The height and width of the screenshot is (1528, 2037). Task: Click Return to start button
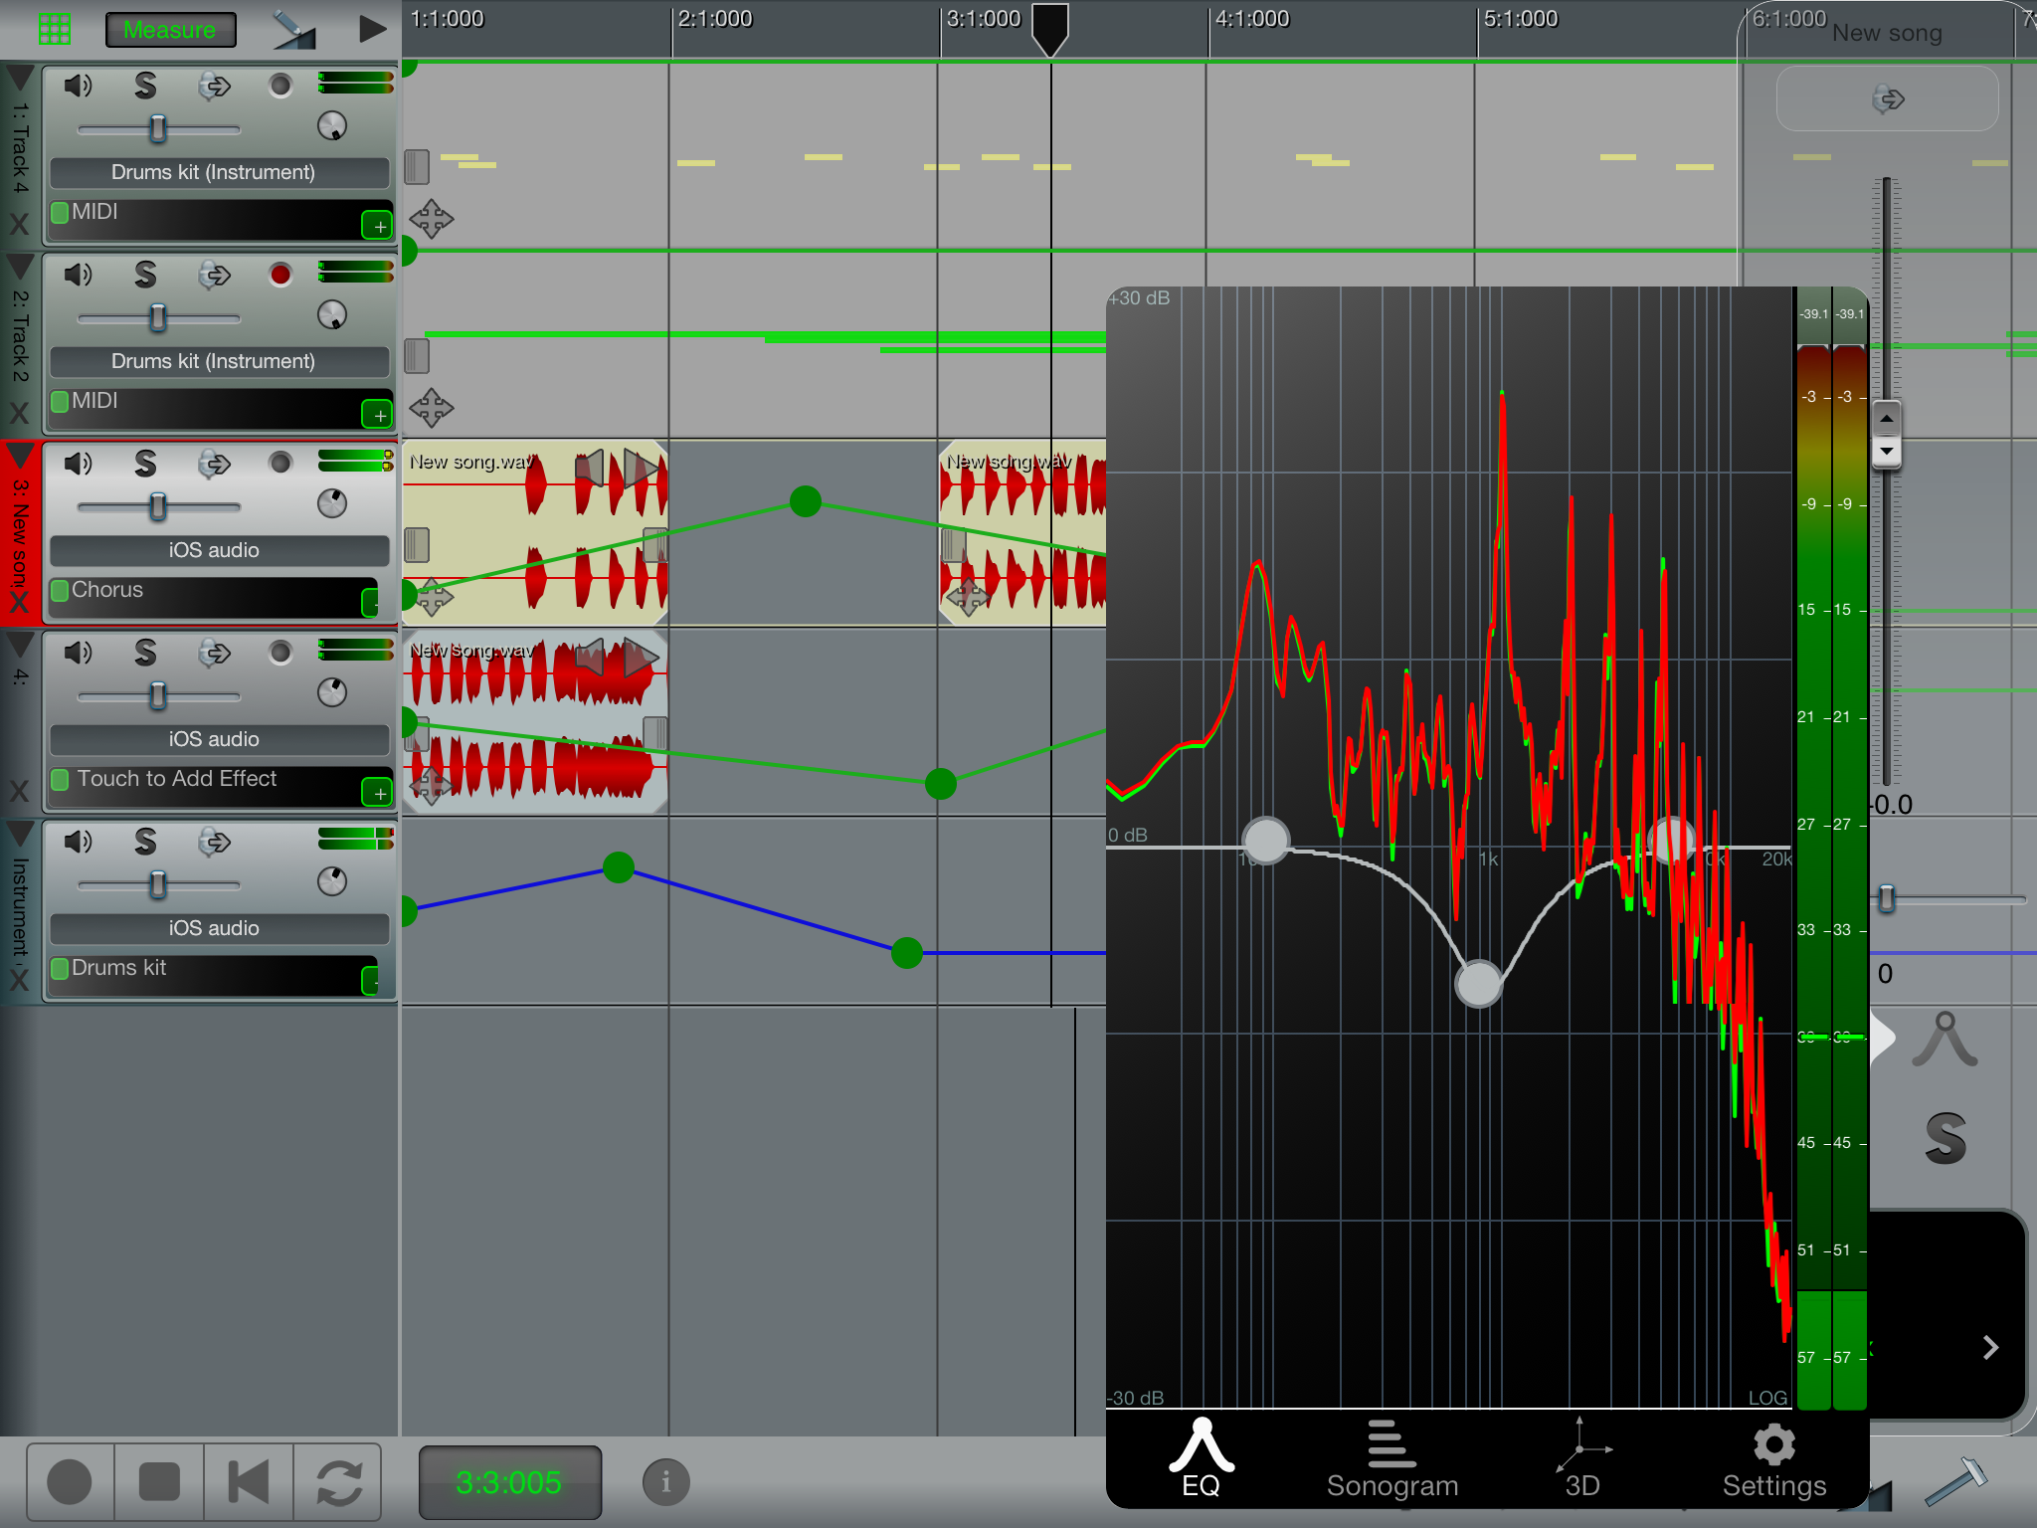(x=249, y=1482)
